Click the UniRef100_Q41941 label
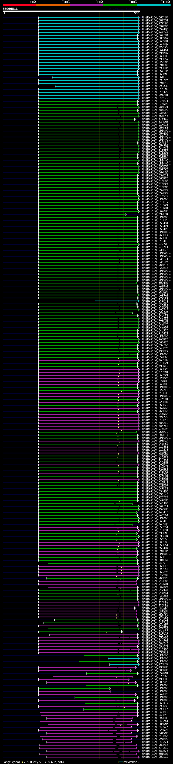Screen dimensions: 173x764 click(x=155, y=301)
